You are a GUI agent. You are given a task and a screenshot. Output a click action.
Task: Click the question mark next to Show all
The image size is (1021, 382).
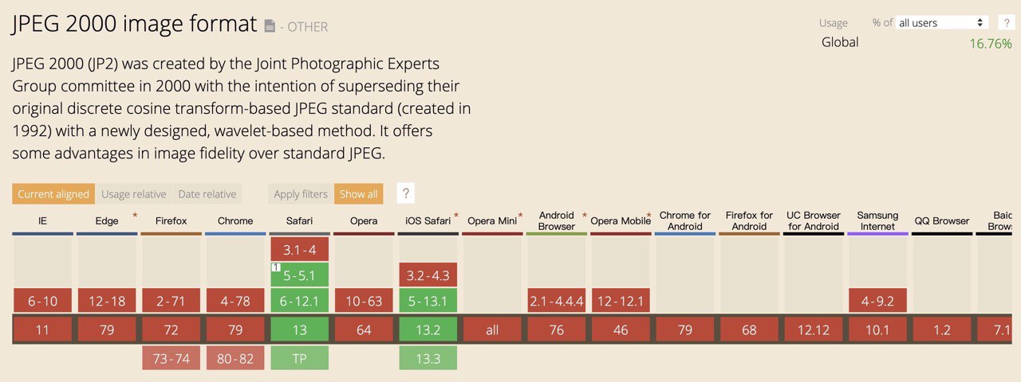[x=405, y=193]
